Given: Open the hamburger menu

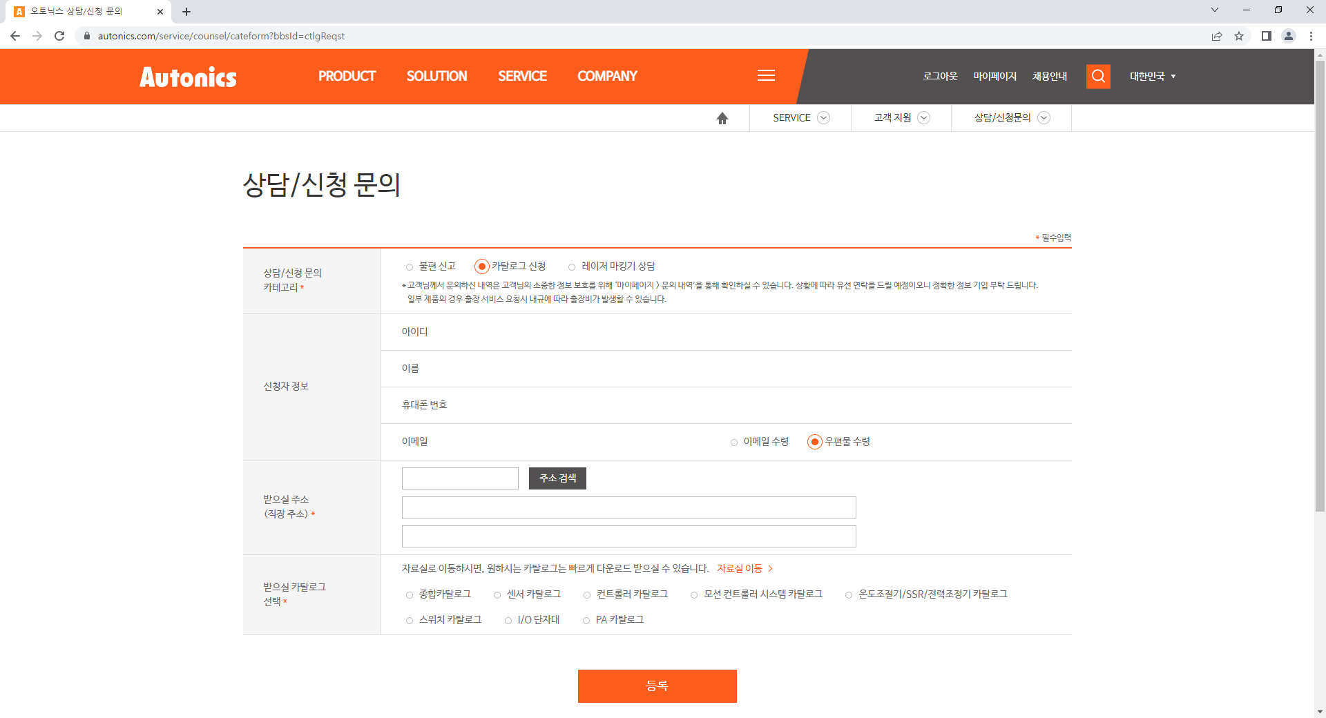Looking at the screenshot, I should tap(766, 76).
